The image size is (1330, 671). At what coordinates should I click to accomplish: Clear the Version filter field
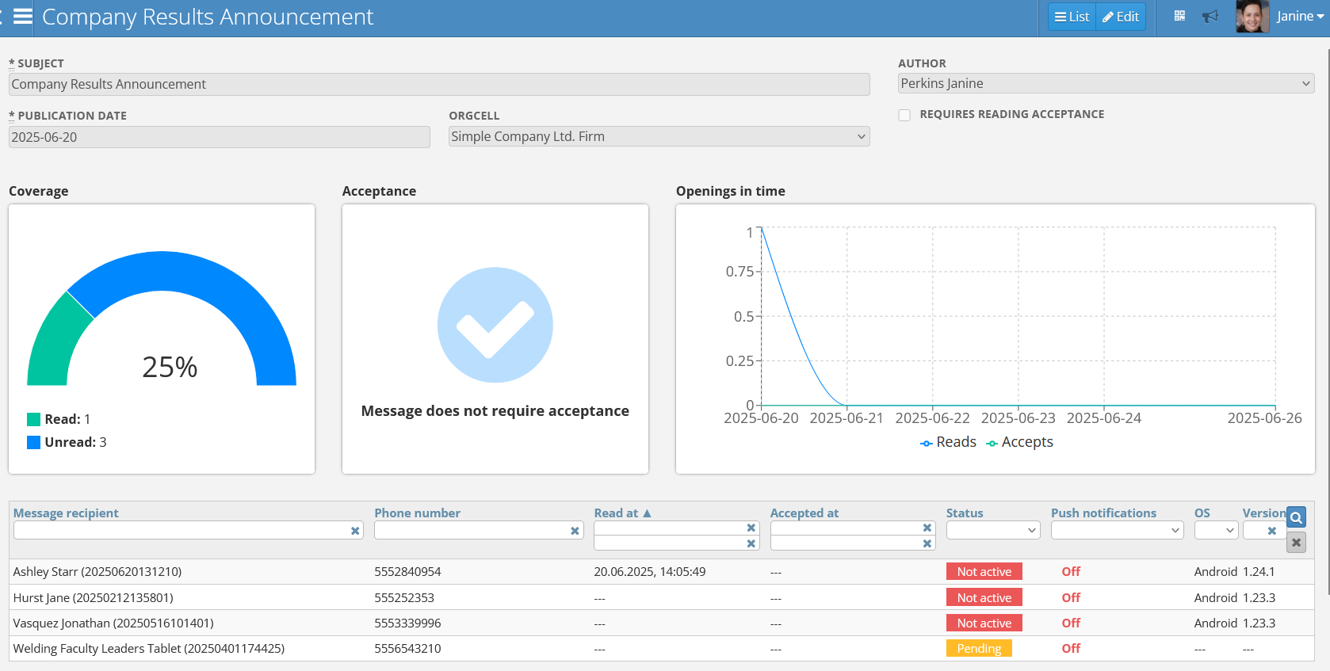(1271, 531)
